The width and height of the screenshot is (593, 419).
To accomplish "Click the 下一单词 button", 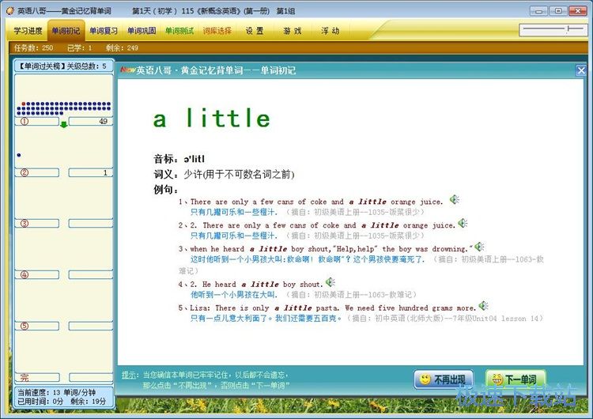I will pos(516,379).
